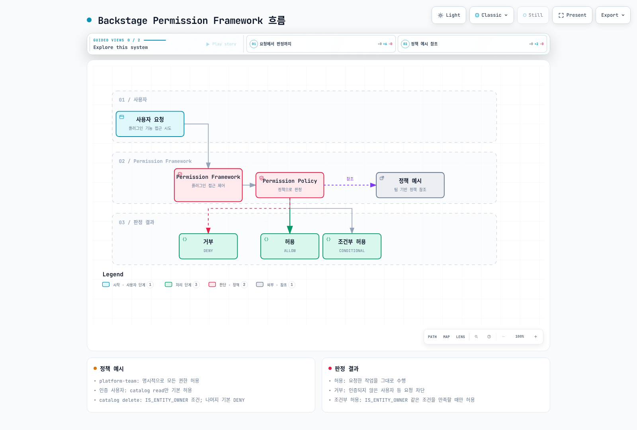Screen dimensions: 637x430
Task: Toggle the Still animation mode
Action: [533, 15]
